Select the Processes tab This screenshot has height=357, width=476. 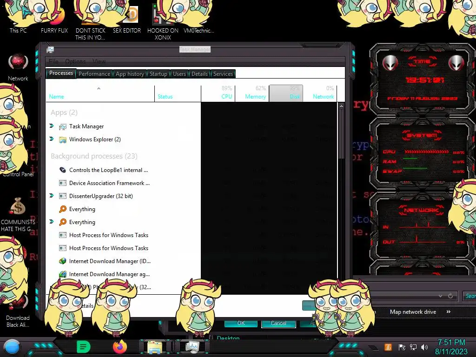coord(61,73)
